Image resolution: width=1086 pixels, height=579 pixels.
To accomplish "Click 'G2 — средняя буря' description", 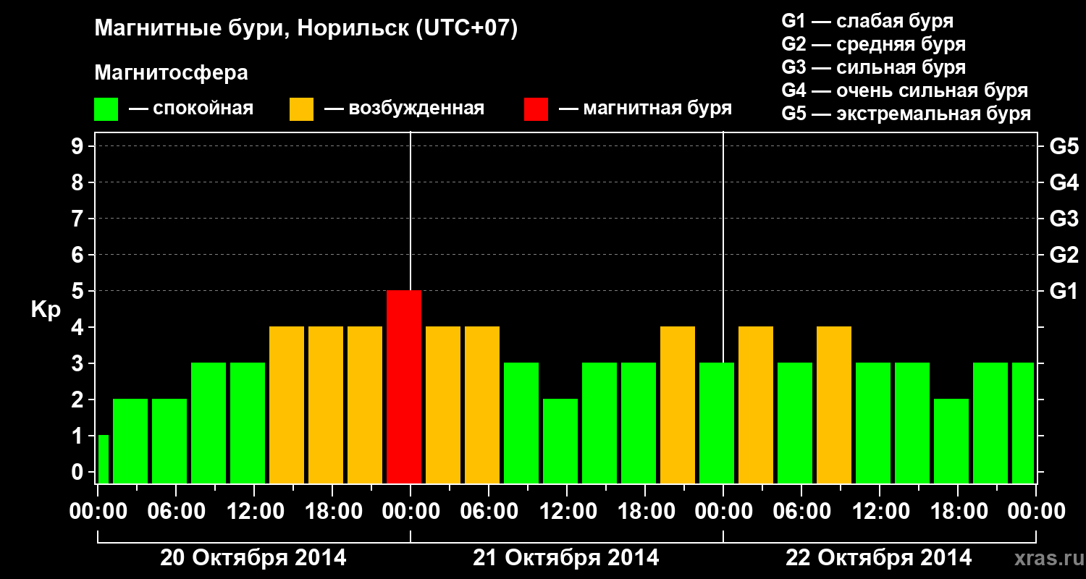I will (x=873, y=44).
